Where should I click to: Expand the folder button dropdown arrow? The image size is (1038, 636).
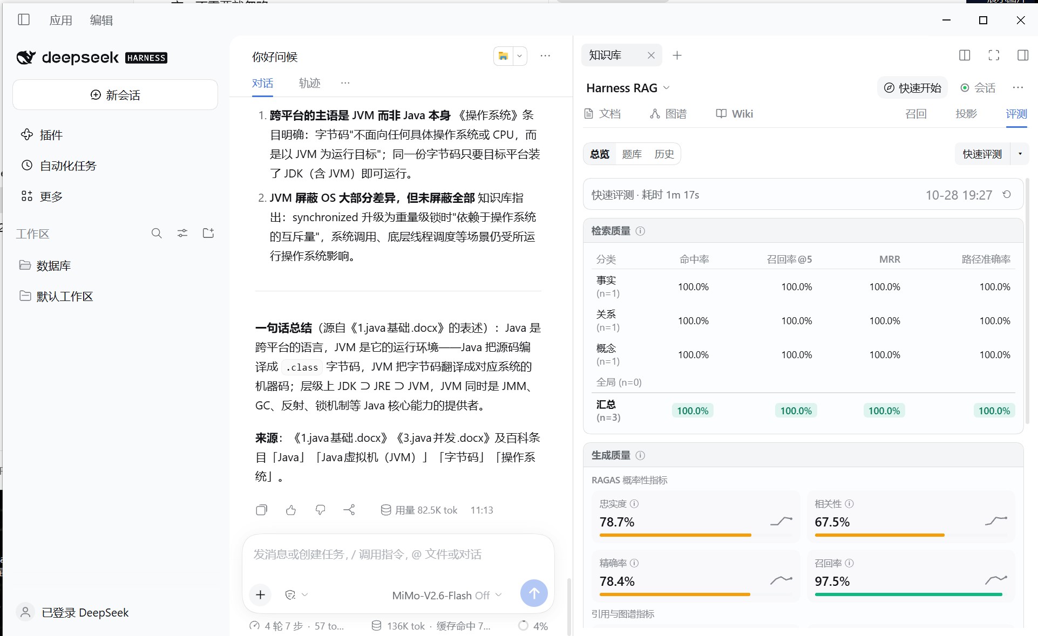[x=520, y=56]
